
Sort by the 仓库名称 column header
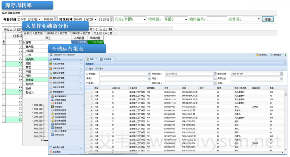(137, 88)
